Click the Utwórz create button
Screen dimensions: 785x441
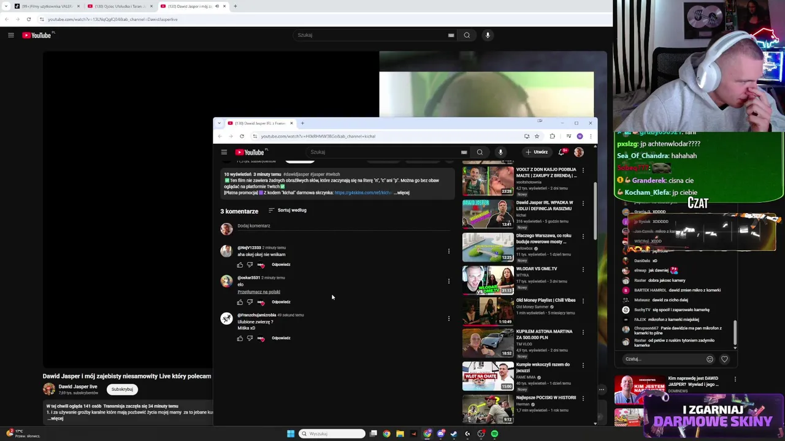536,152
